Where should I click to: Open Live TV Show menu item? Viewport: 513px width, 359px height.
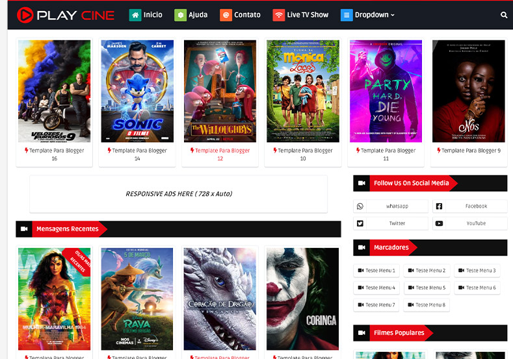[x=308, y=15]
